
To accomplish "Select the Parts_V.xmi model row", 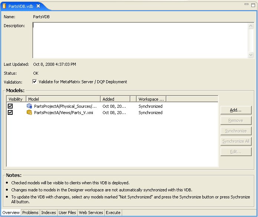I will tap(63, 113).
